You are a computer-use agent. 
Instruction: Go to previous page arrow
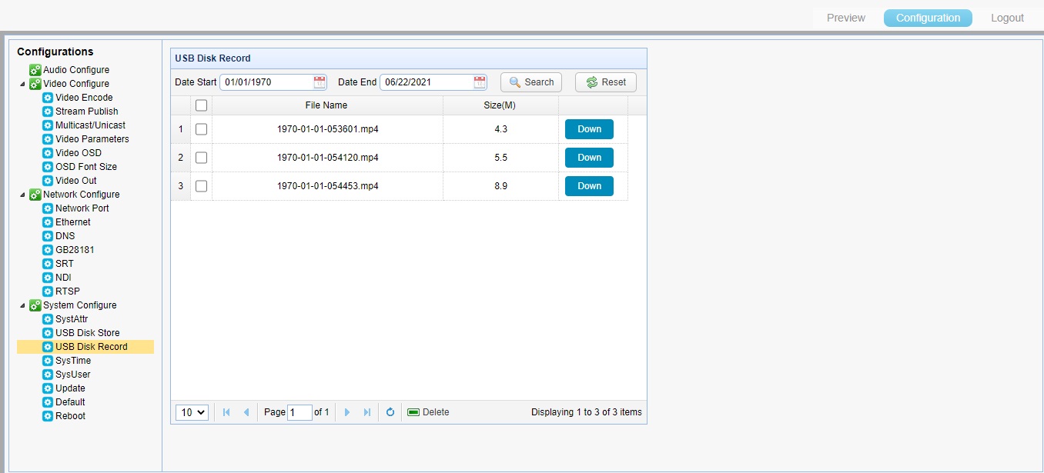click(x=246, y=412)
